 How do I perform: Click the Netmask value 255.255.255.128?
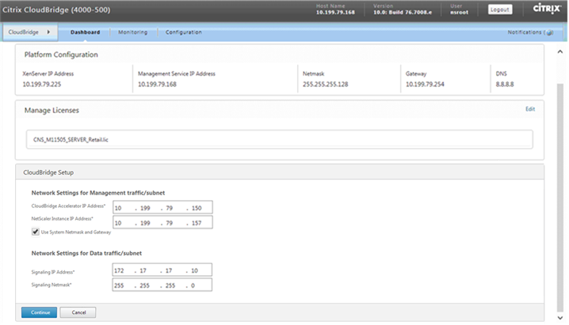click(326, 84)
